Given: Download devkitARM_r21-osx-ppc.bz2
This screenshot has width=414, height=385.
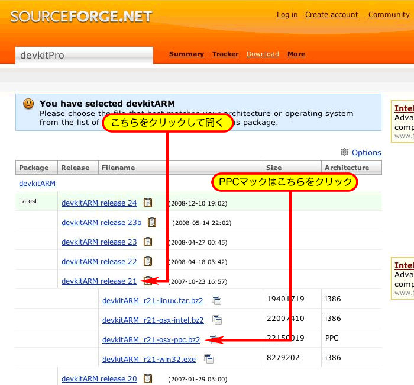Looking at the screenshot, I should pyautogui.click(x=151, y=340).
